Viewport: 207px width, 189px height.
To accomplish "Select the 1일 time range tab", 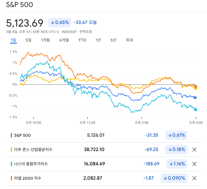I will pos(13,40).
